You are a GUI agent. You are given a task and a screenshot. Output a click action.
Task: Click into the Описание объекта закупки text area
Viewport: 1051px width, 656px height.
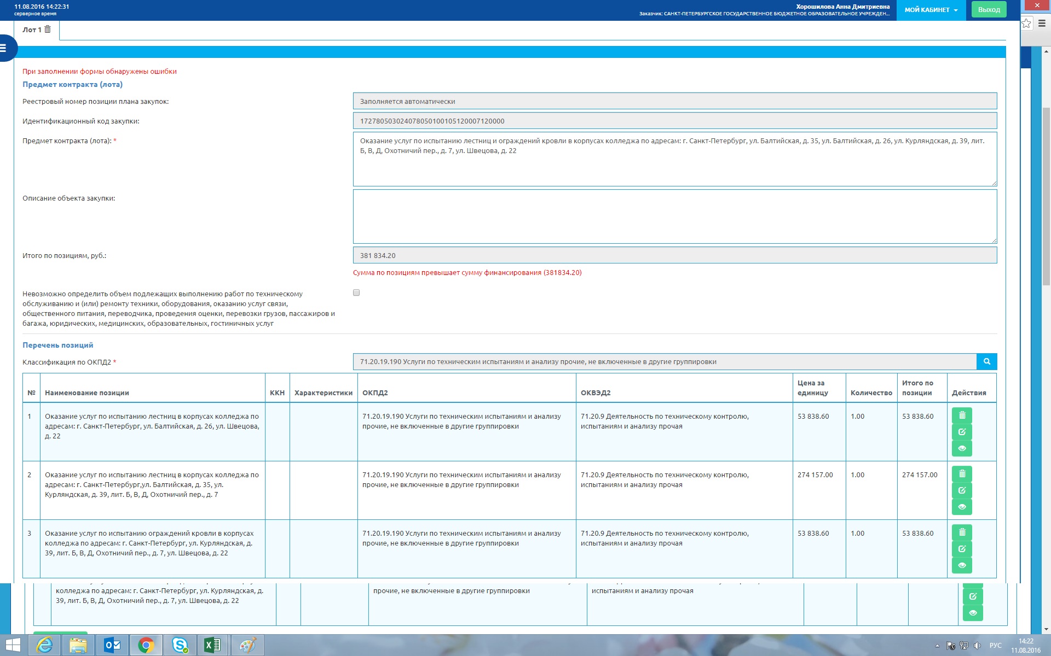tap(674, 216)
